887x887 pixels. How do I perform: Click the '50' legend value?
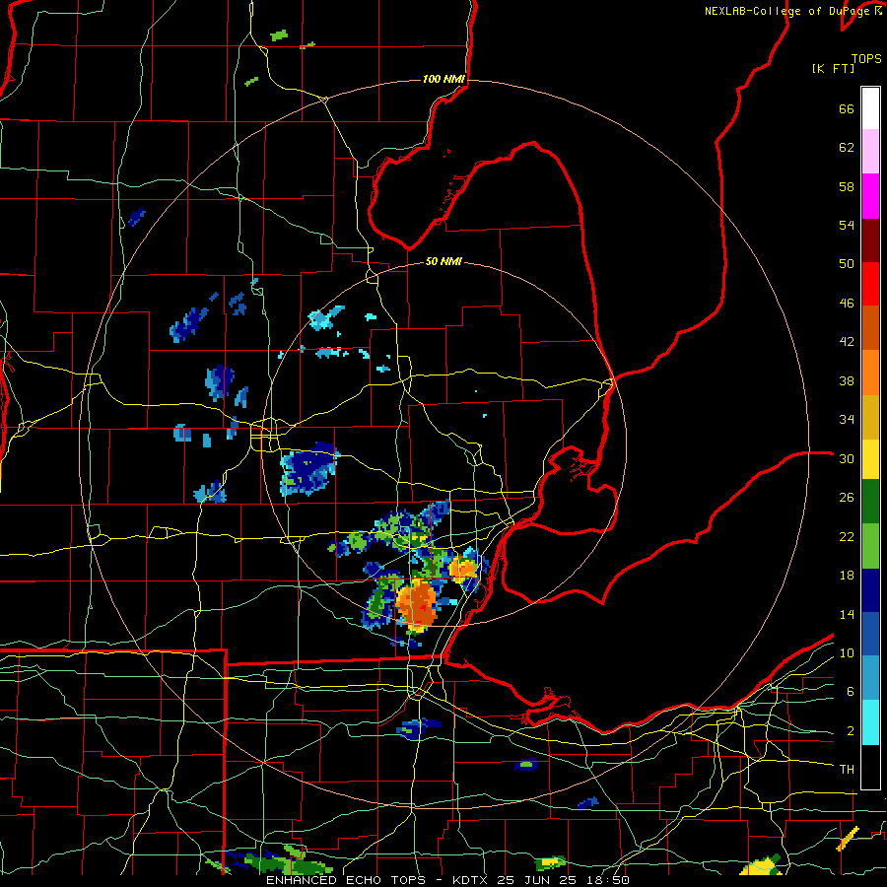tap(847, 264)
